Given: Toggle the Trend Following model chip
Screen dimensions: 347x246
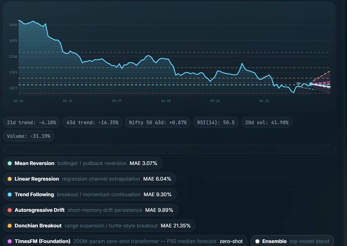Looking at the screenshot, I should [90, 195].
